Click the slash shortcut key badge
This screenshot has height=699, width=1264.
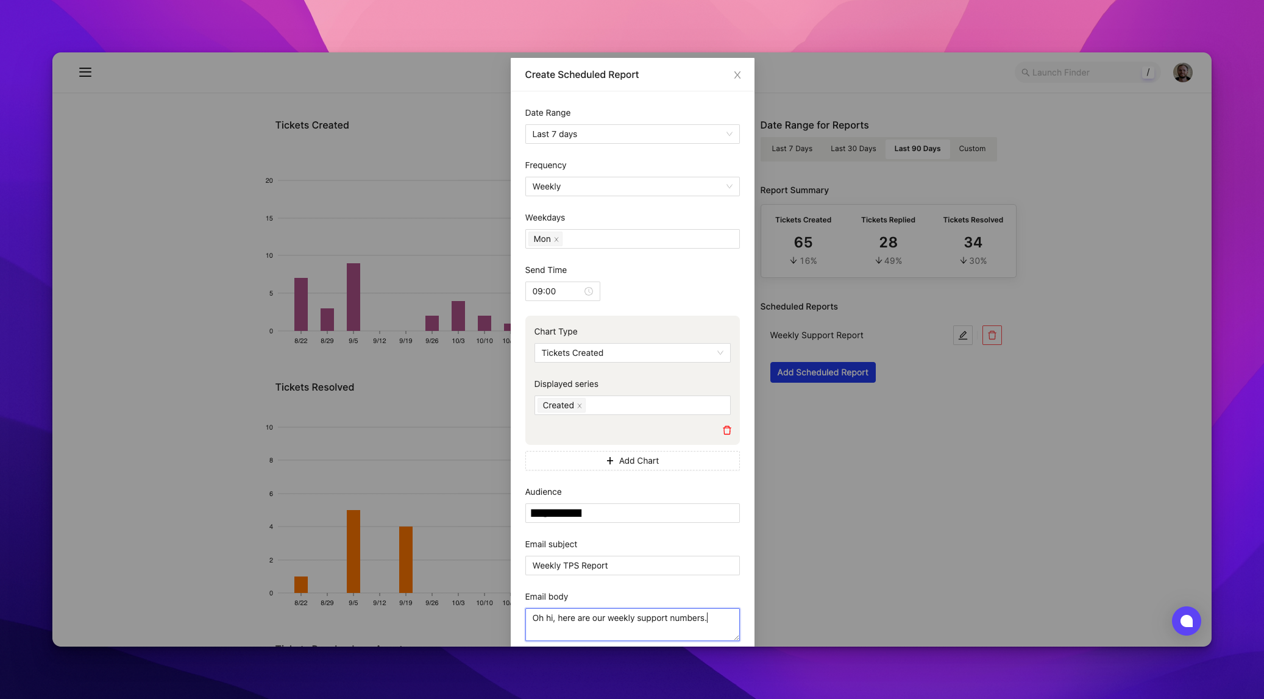[1148, 73]
